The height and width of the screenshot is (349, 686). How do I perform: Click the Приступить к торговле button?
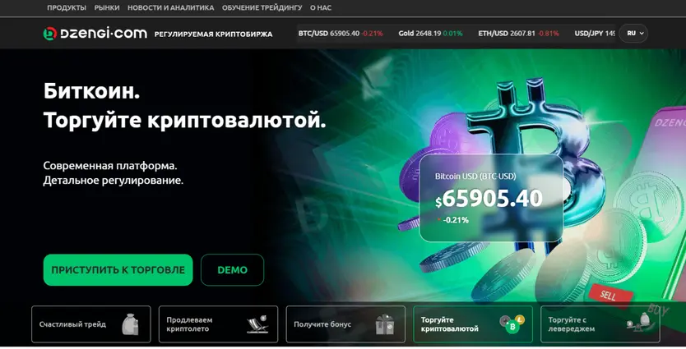click(118, 270)
